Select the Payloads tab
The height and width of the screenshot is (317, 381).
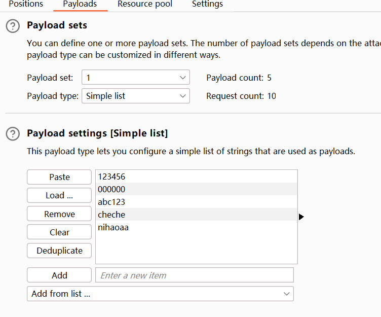[x=80, y=4]
